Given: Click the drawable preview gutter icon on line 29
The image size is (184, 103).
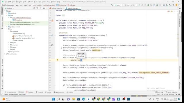Looking at the screenshot, I should tap(52, 45).
